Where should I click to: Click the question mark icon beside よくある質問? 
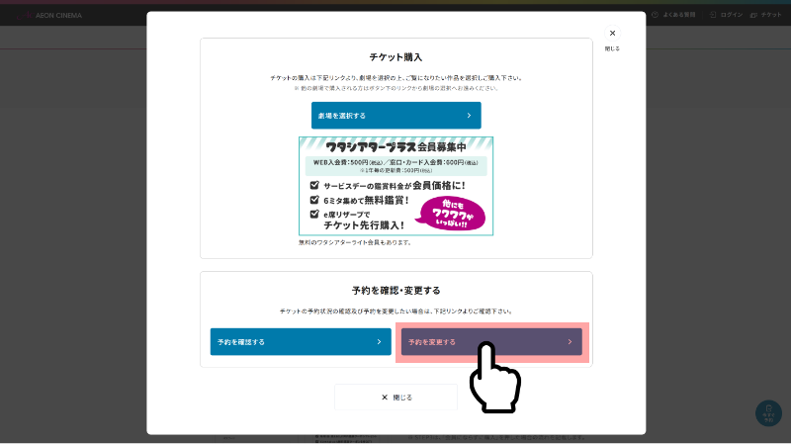pos(655,15)
